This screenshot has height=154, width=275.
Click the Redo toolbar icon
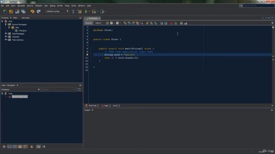(39, 12)
